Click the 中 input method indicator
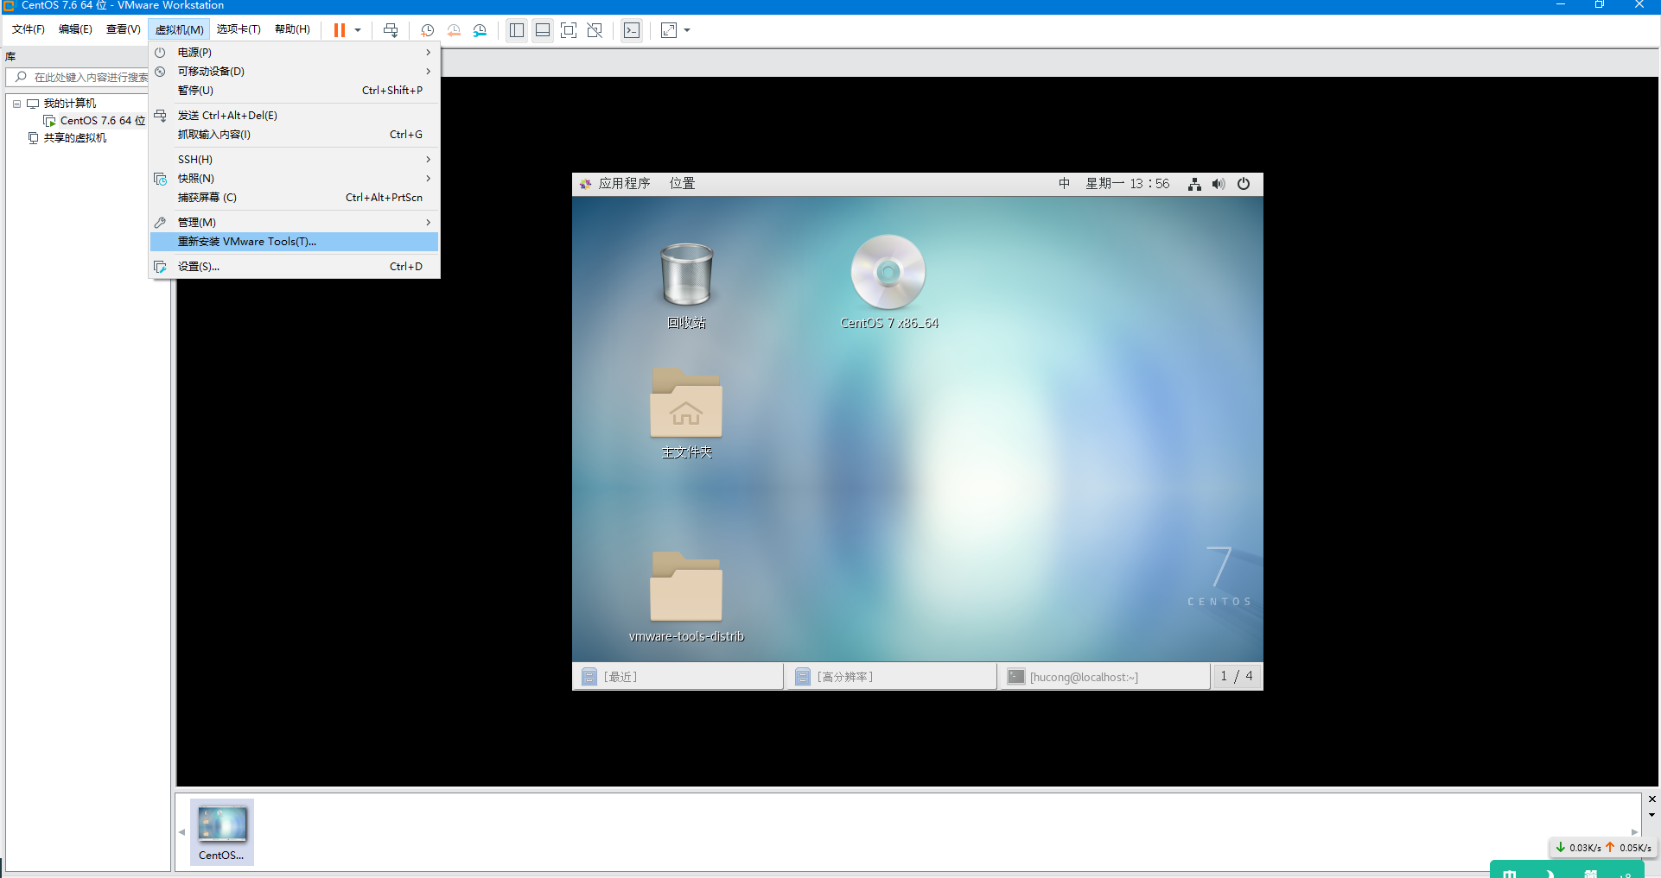The width and height of the screenshot is (1661, 878). [1064, 184]
